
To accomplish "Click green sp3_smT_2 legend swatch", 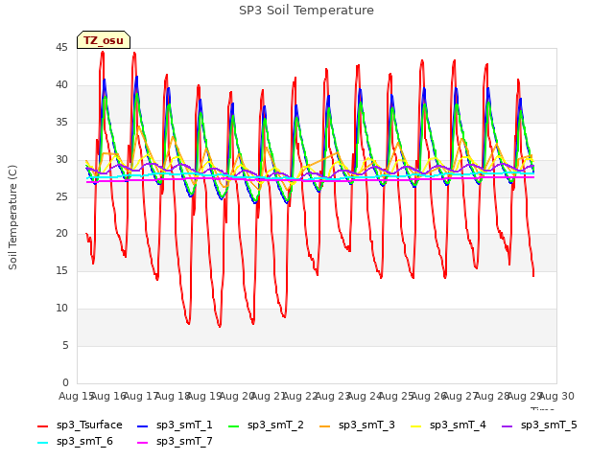I will [233, 425].
